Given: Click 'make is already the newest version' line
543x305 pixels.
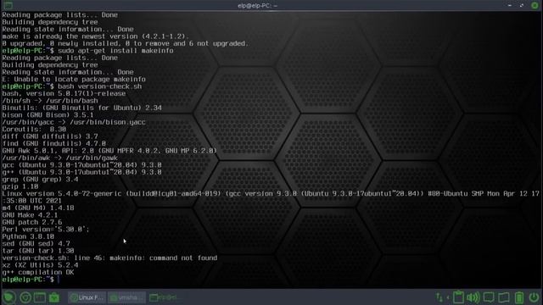Looking at the screenshot, I should [x=96, y=36].
